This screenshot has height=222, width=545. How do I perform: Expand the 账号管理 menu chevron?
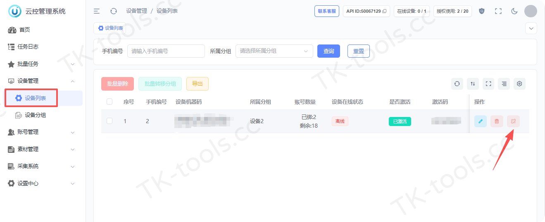point(73,132)
